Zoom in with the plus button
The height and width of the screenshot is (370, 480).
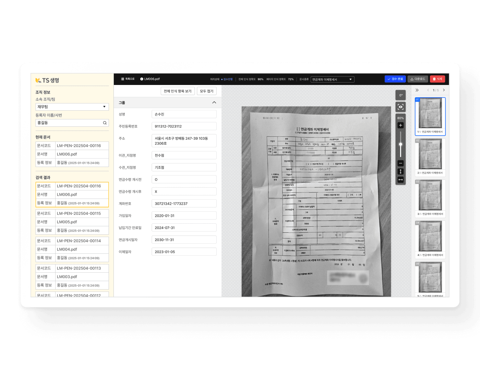400,125
